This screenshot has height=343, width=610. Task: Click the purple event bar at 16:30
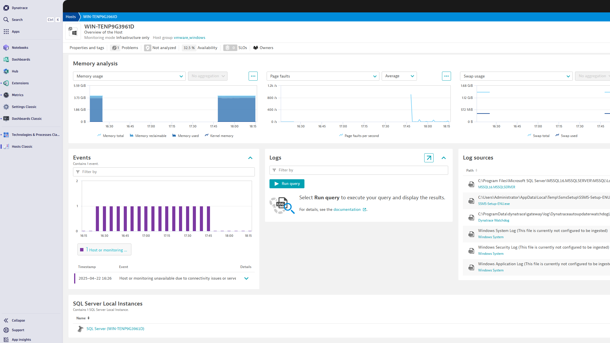(104, 218)
